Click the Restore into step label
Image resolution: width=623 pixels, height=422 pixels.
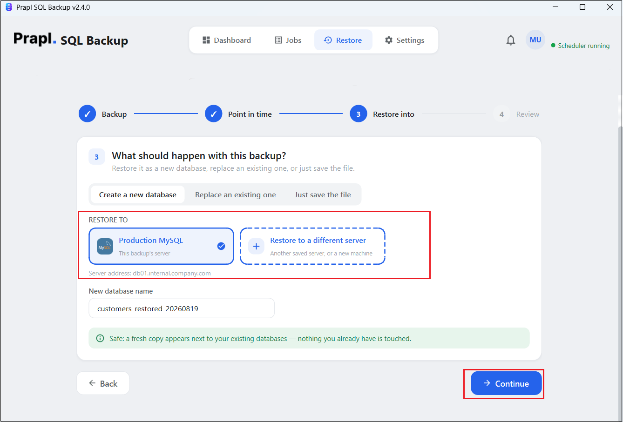coord(393,114)
